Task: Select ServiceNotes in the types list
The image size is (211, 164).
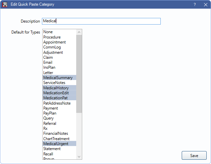Action: pos(59,83)
